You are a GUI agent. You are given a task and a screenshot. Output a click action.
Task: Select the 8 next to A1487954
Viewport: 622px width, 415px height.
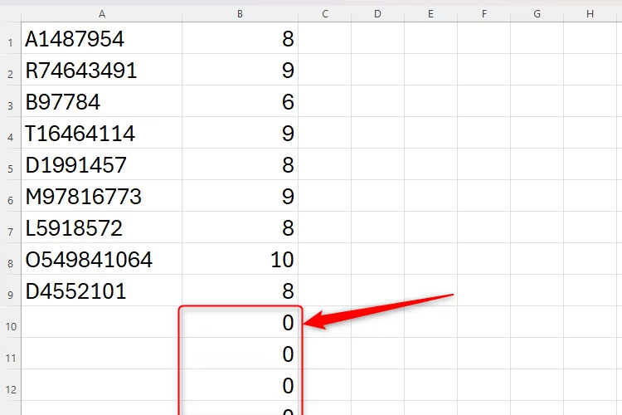point(240,38)
